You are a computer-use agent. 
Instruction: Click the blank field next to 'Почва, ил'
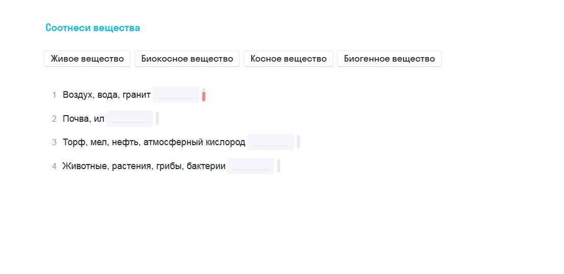(x=129, y=119)
